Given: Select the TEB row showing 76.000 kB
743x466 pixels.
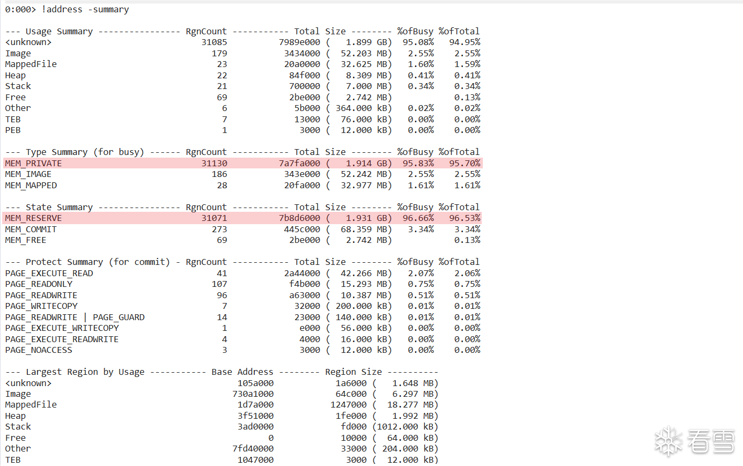Looking at the screenshot, I should tap(12, 119).
